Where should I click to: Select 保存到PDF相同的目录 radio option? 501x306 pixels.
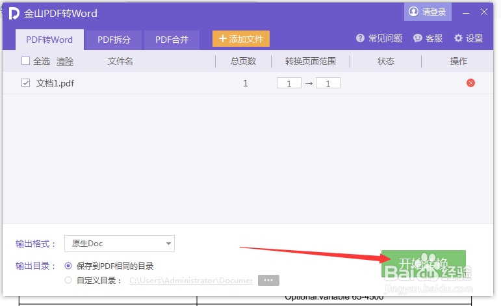[68, 266]
